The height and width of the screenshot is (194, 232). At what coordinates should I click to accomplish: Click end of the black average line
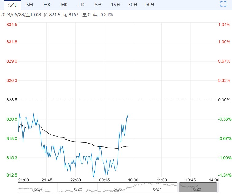(128, 146)
